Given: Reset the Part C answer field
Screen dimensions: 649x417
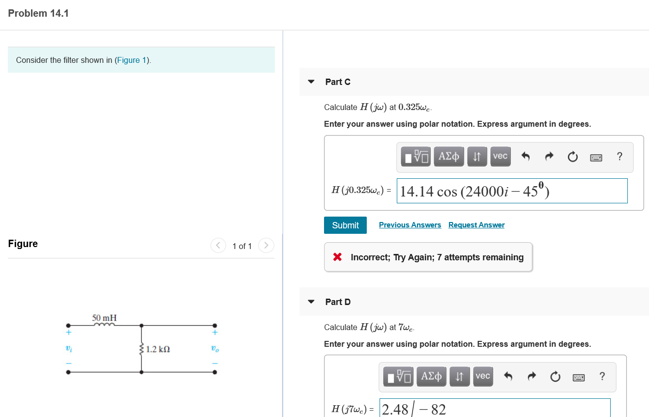Looking at the screenshot, I should 573,157.
